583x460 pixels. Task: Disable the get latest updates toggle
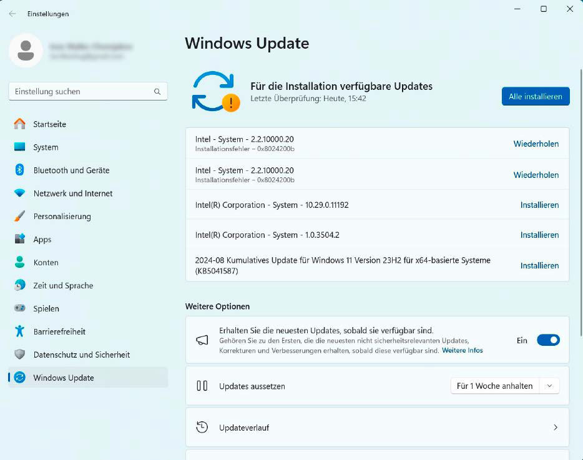(548, 340)
